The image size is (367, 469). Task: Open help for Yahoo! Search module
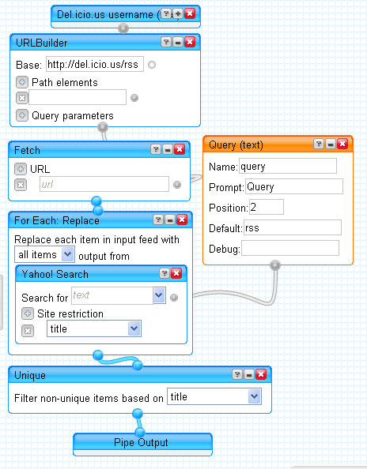pyautogui.click(x=165, y=273)
